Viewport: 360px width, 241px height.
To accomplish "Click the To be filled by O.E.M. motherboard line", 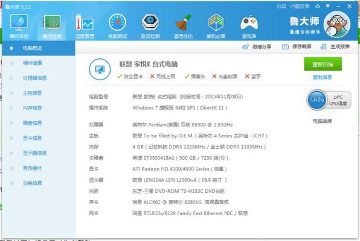I will [x=200, y=136].
